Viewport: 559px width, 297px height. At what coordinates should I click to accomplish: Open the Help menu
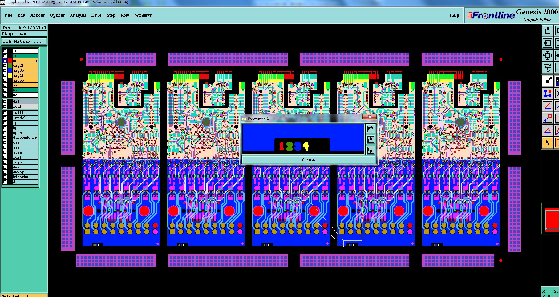pyautogui.click(x=454, y=15)
